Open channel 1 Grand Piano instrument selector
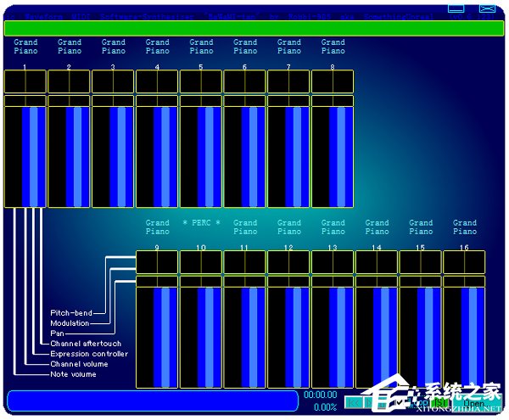The height and width of the screenshot is (420, 509). 25,47
